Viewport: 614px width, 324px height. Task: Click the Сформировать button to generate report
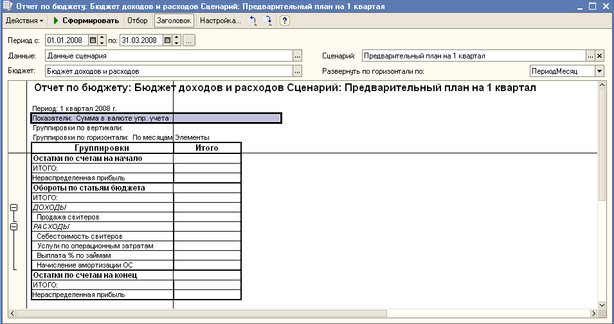point(86,21)
